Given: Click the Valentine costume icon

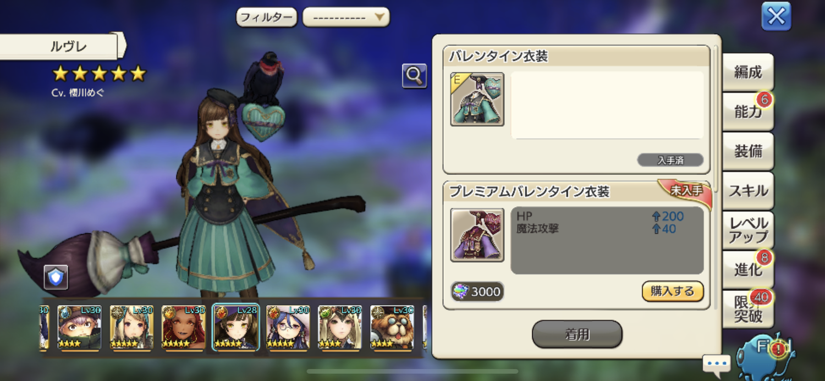Looking at the screenshot, I should tap(477, 100).
